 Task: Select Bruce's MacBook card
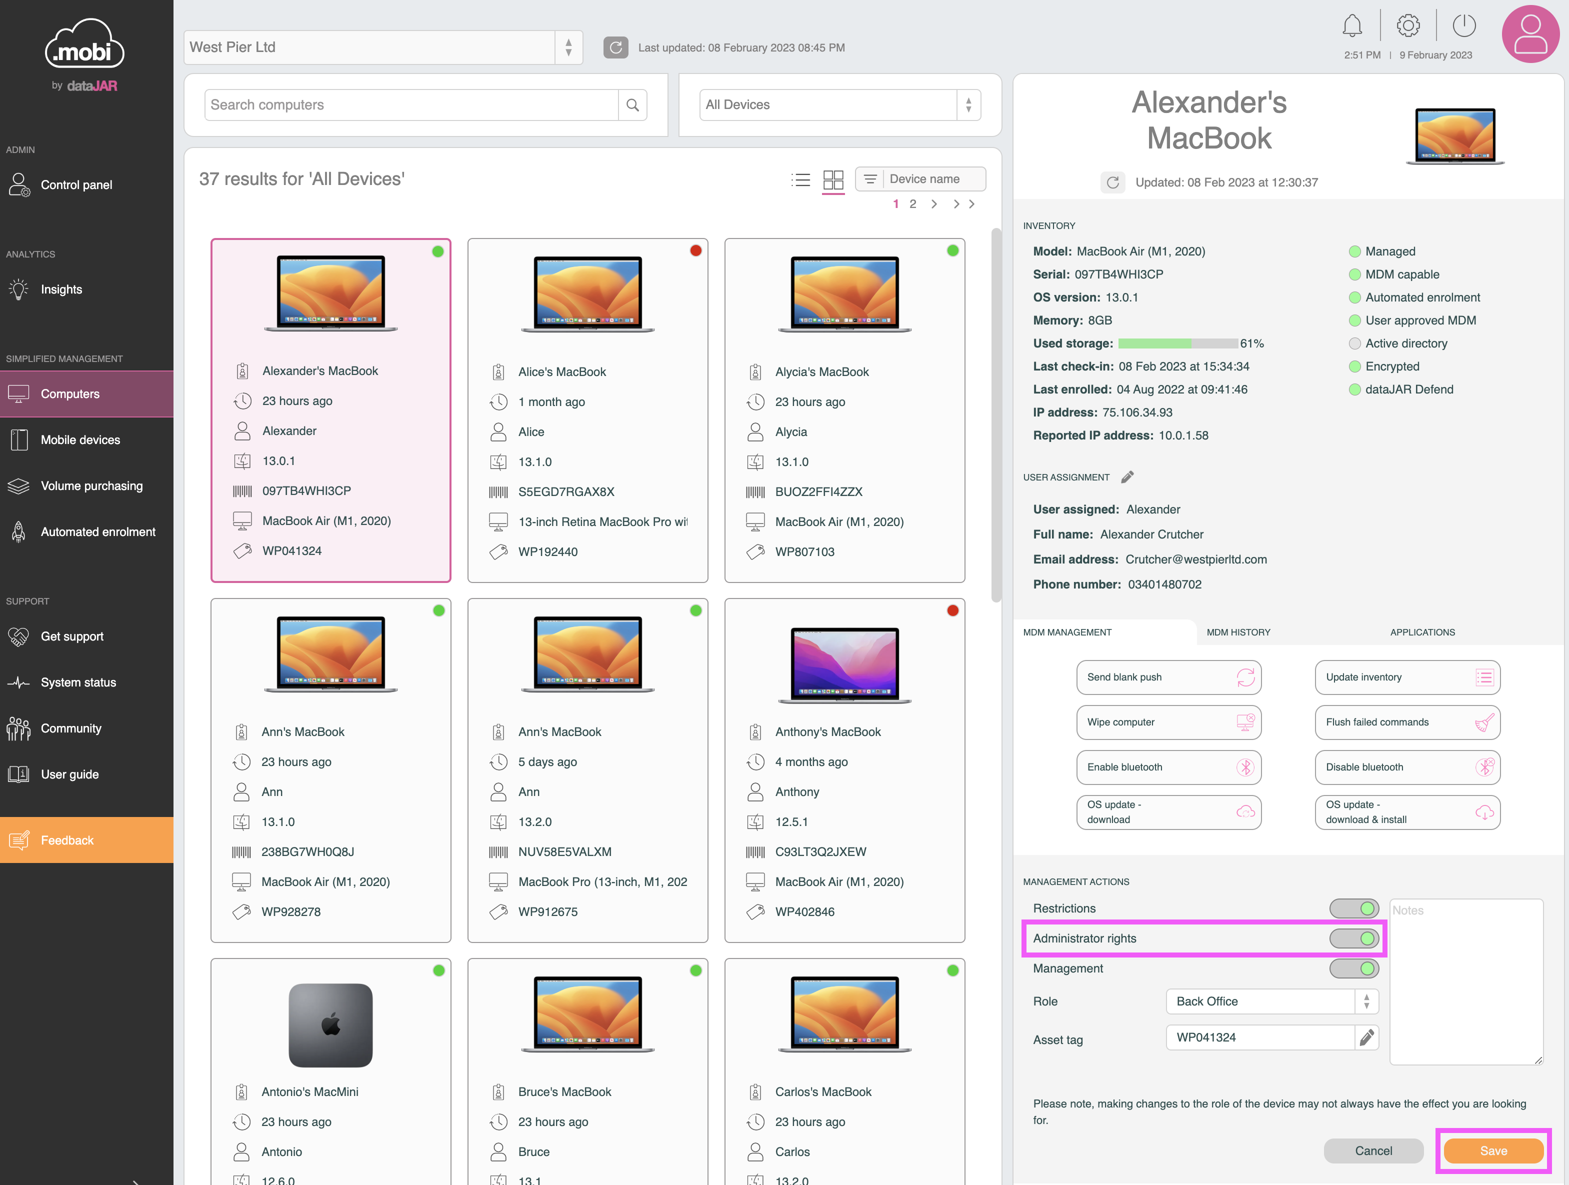pos(587,1072)
